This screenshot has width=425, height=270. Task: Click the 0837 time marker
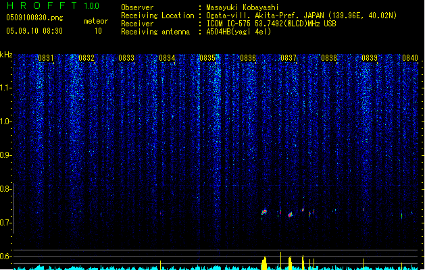click(x=289, y=58)
